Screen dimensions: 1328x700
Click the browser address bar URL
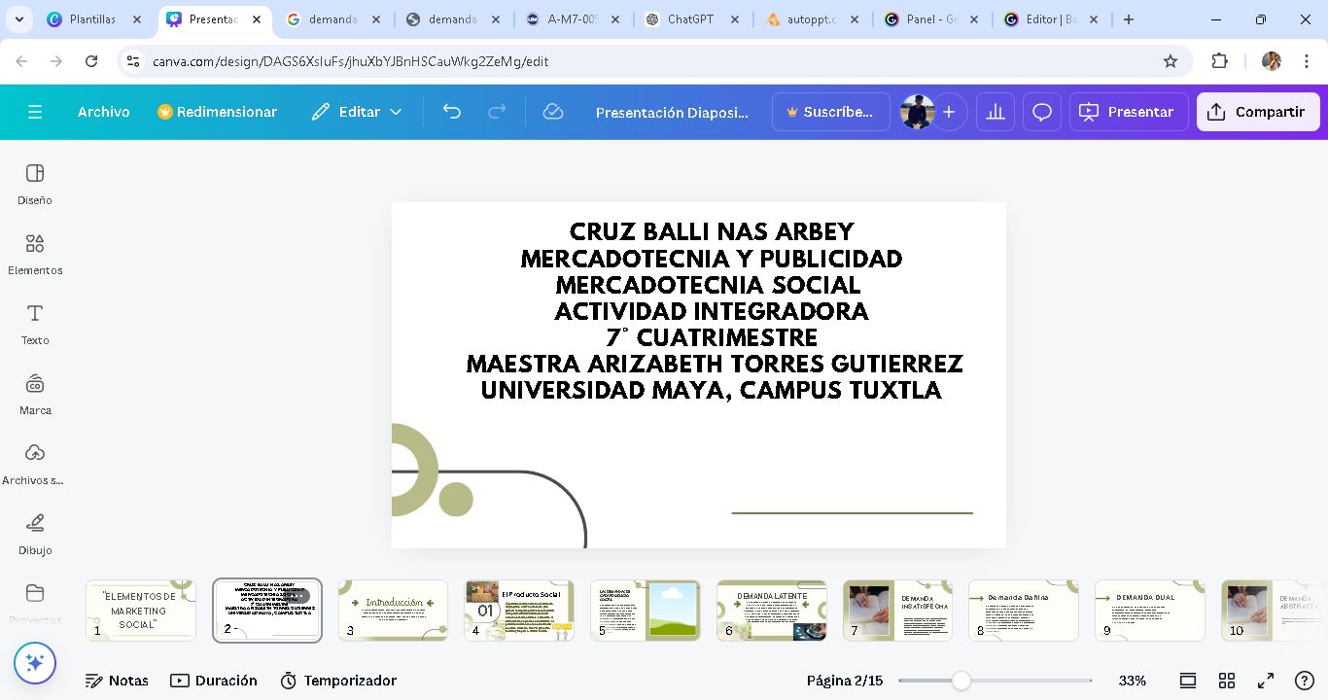click(x=351, y=61)
